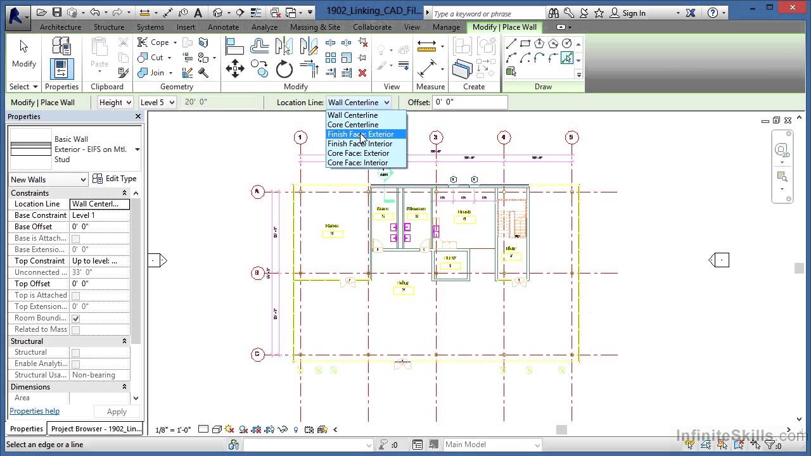The width and height of the screenshot is (811, 456).
Task: Click the 1/8" = 1'-0" view scale
Action: (173, 429)
